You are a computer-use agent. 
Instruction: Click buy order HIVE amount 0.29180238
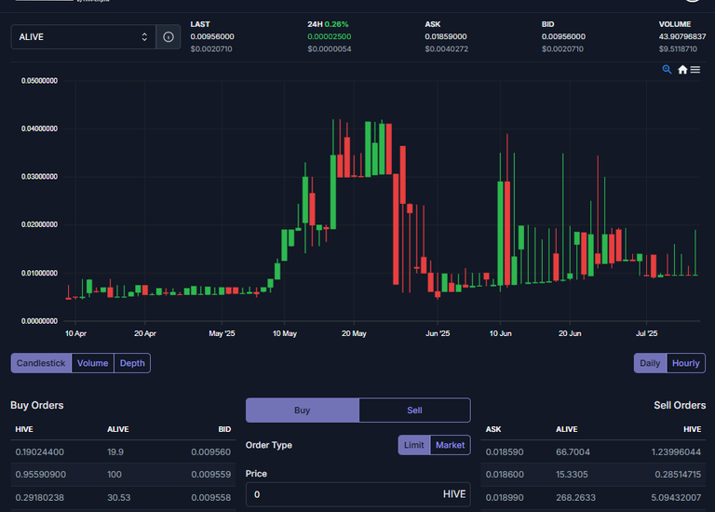coord(40,497)
